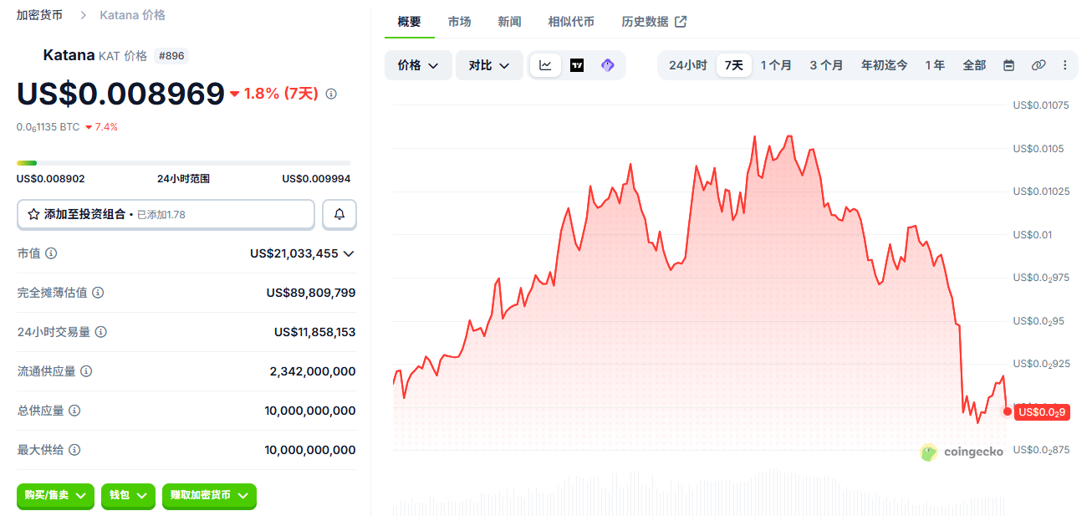Expand the market cap value chevron

[x=349, y=253]
